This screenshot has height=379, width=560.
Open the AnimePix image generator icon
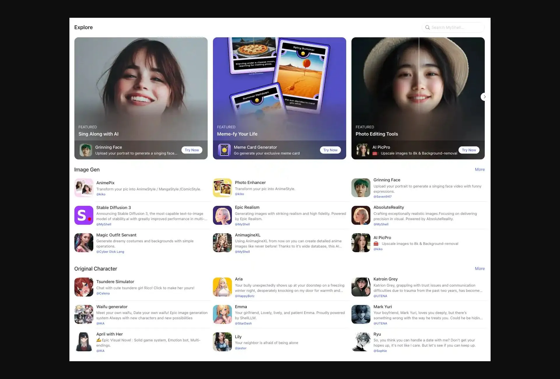pyautogui.click(x=84, y=188)
